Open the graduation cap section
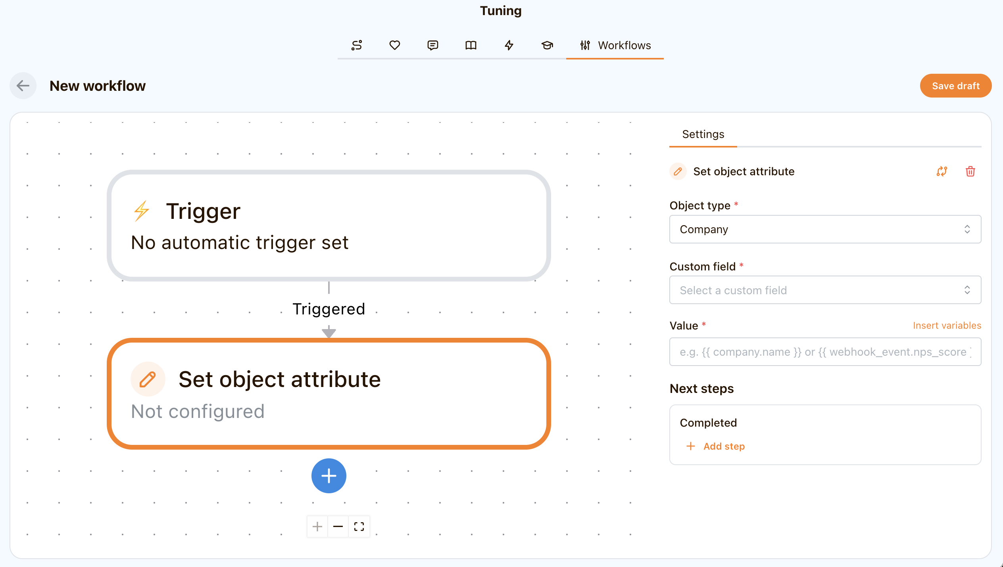The width and height of the screenshot is (1003, 567). click(547, 45)
